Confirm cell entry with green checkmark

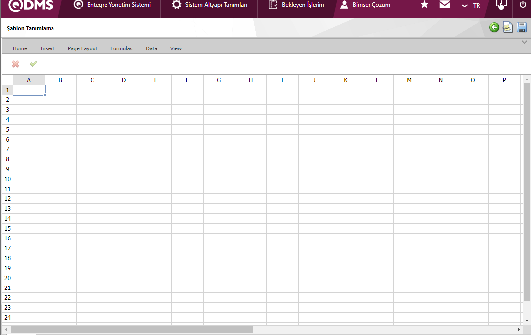33,64
